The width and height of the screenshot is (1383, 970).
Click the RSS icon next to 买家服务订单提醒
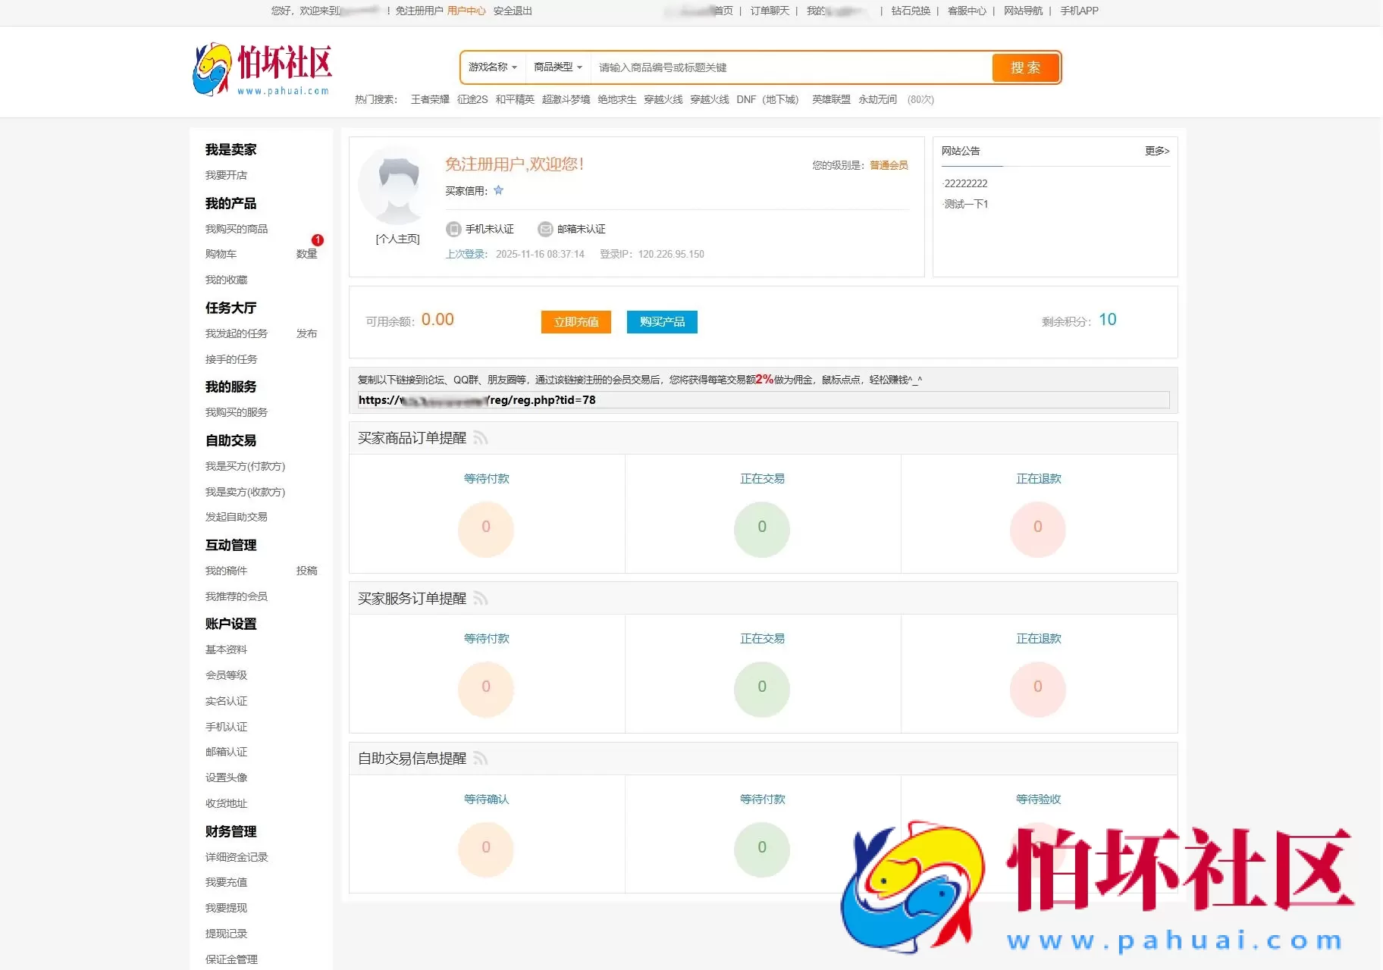[479, 598]
